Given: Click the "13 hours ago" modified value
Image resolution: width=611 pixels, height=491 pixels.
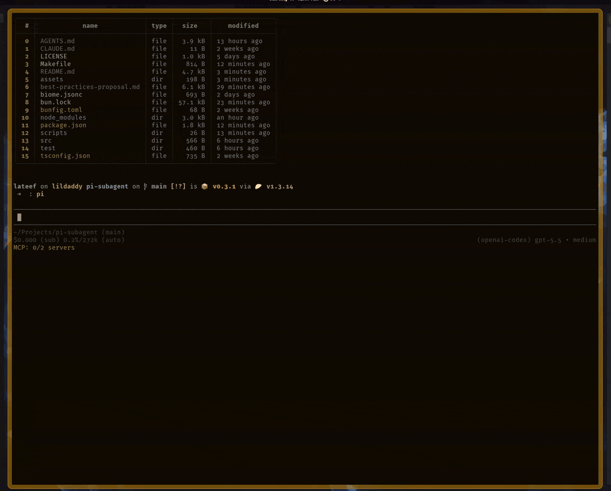Looking at the screenshot, I should point(239,41).
